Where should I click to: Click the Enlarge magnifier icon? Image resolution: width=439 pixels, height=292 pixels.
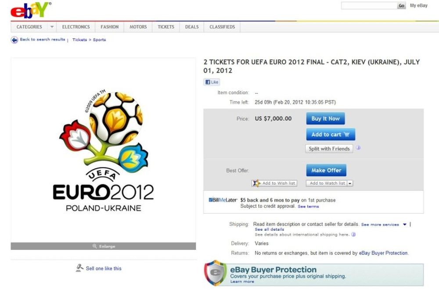pos(95,246)
